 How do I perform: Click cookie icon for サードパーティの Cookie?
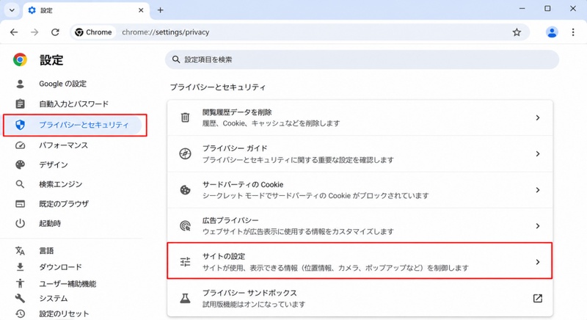coord(186,190)
